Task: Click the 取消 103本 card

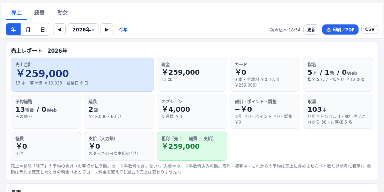Action: [338, 112]
